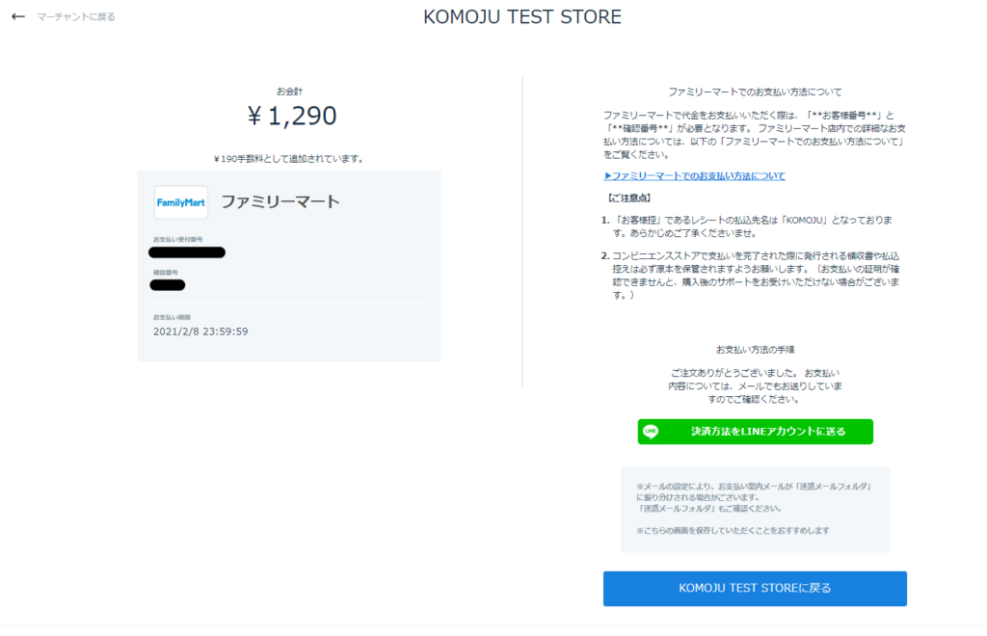Click the LINE icon on green button
This screenshot has width=987, height=636.
coord(651,432)
